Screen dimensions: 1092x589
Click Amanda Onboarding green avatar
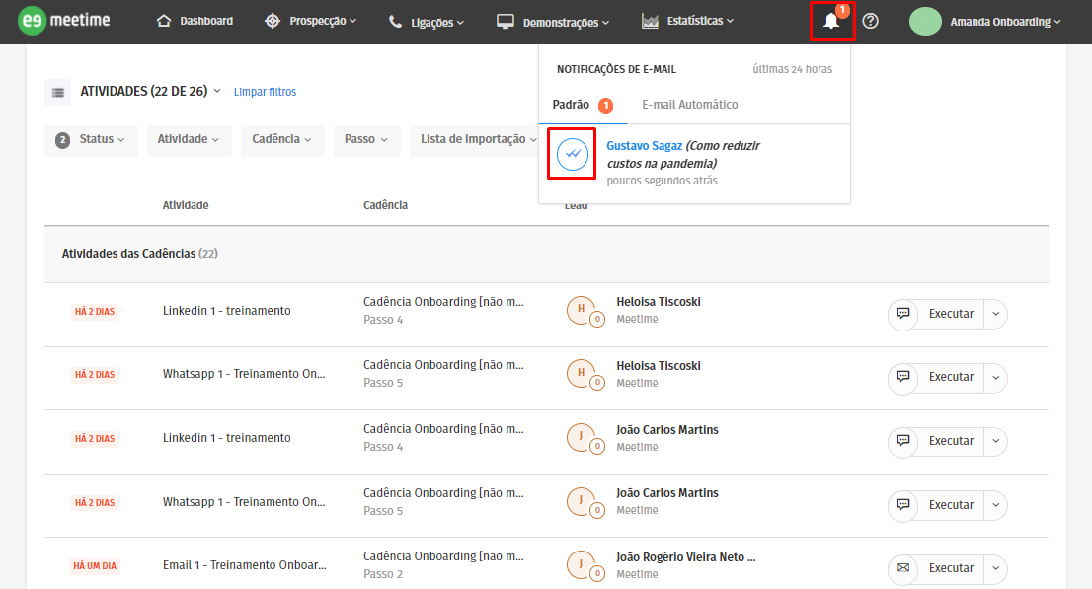coord(925,21)
